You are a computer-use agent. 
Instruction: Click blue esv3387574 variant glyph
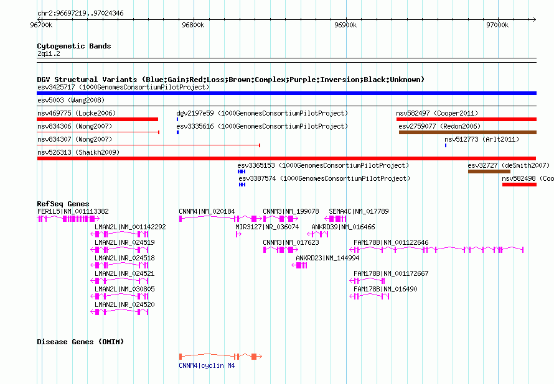pos(242,185)
